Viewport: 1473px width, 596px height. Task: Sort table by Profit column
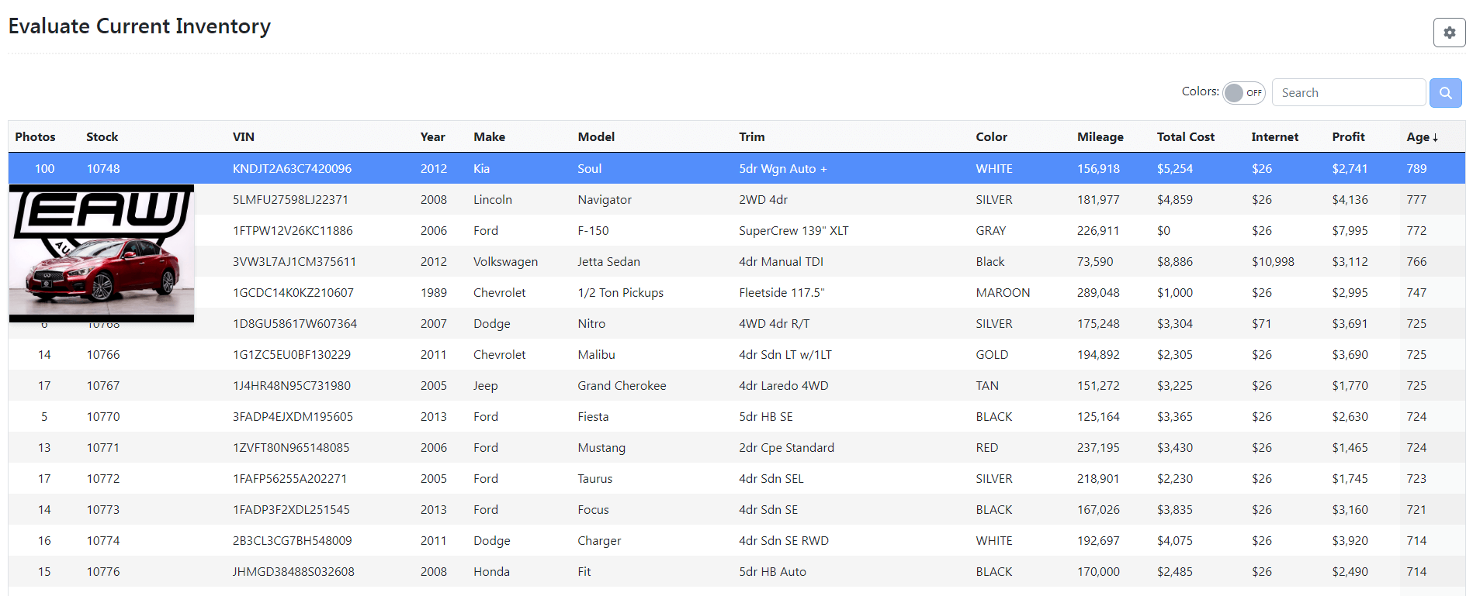[1348, 137]
